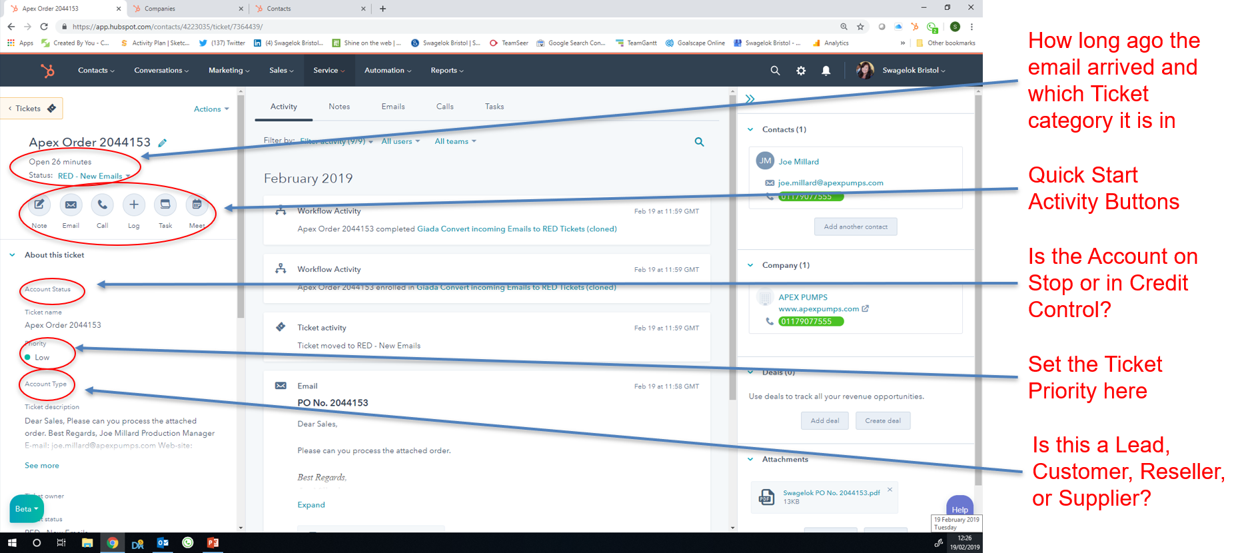Open the Contacts navigation dropdown
This screenshot has width=1246, height=553.
click(x=96, y=71)
